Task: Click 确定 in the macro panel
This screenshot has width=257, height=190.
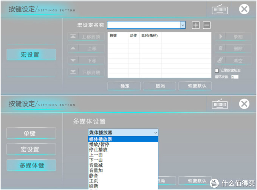Action: point(124,86)
